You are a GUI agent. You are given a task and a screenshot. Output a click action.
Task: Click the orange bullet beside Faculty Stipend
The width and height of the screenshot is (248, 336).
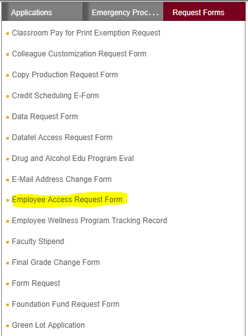pos(8,242)
